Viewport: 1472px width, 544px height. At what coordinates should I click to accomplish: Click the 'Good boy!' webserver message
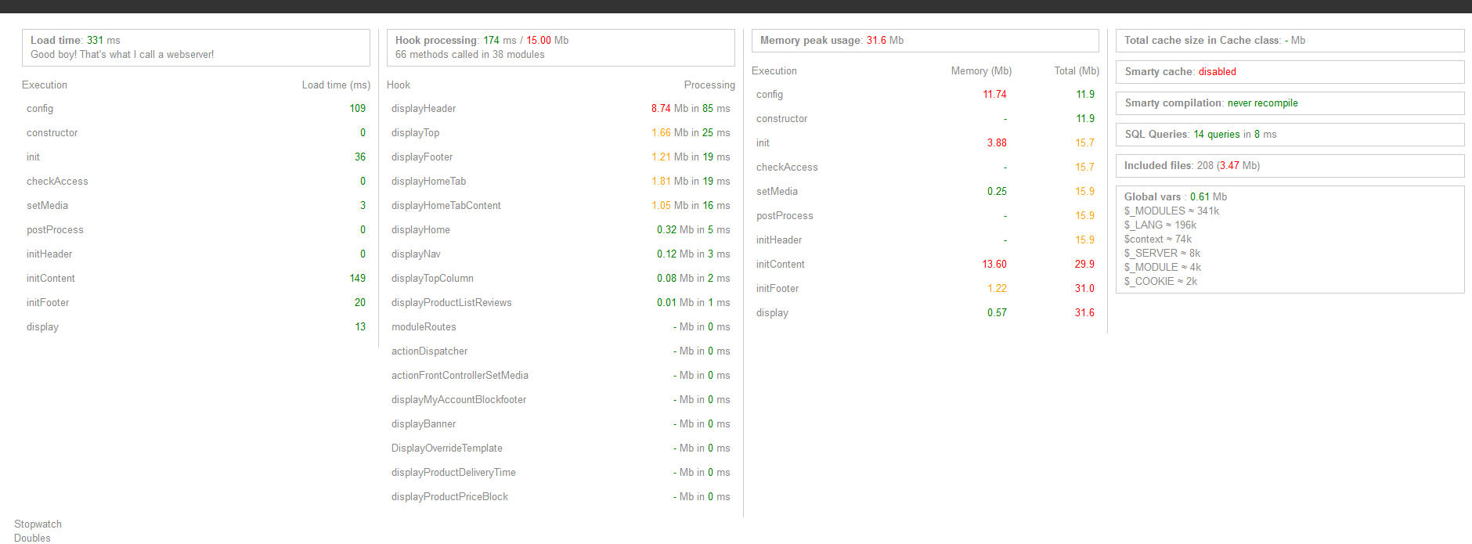point(122,55)
